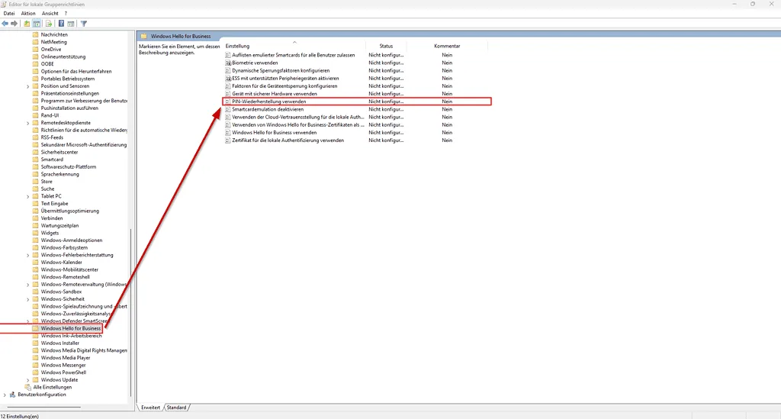Select the Sicherheitscenter tree folder
Screen dimensions: 781x419
tap(59, 152)
